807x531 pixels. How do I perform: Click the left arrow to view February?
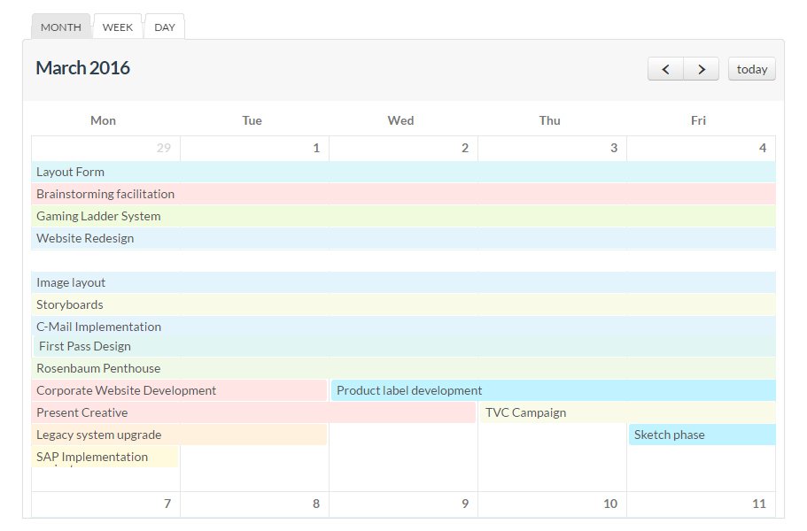click(665, 68)
